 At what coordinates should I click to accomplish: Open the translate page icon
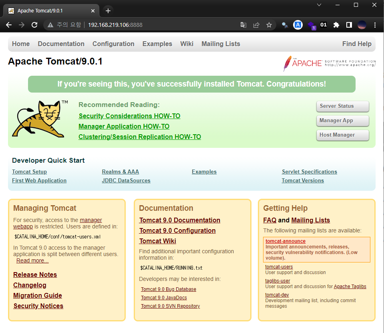coord(243,25)
